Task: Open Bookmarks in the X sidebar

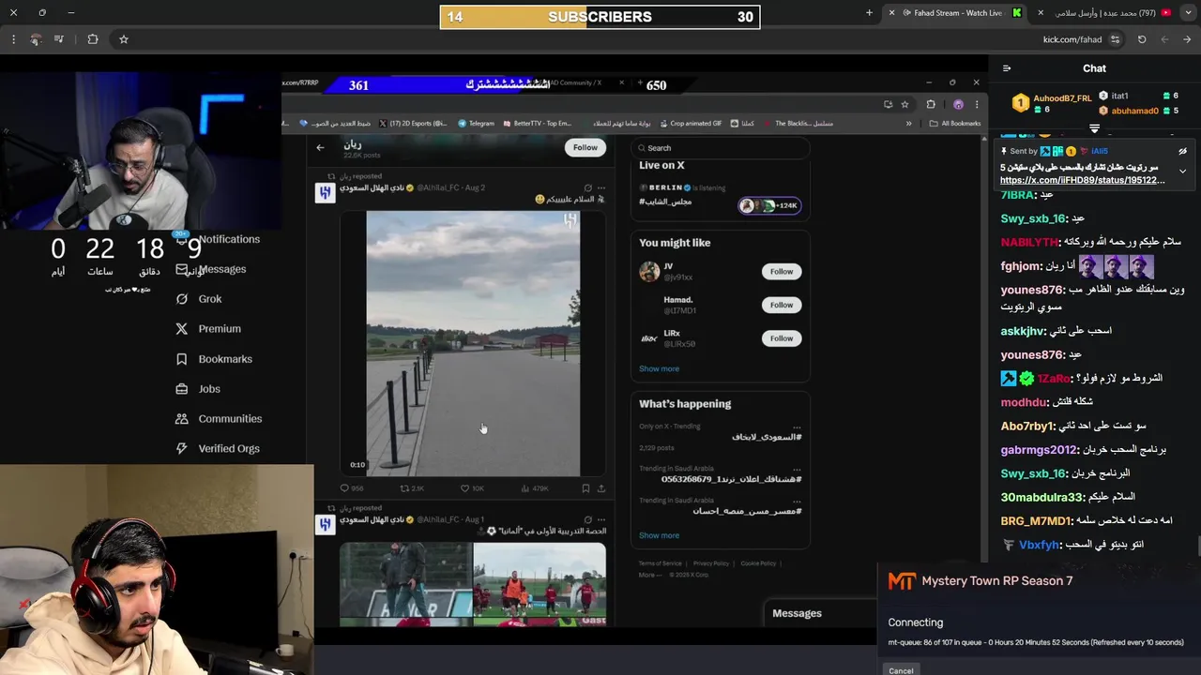Action: point(225,359)
